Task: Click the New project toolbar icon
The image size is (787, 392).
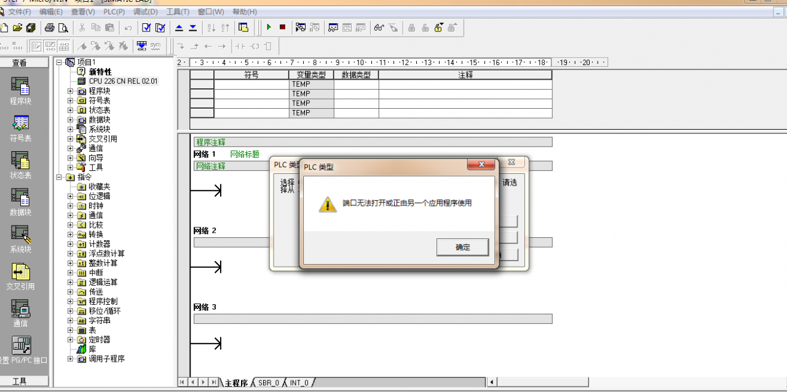Action: (4, 28)
